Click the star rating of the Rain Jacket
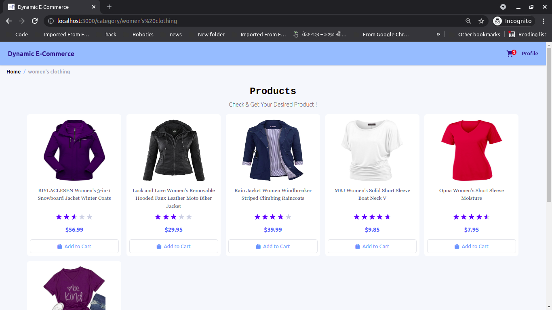Viewport: 552px width, 310px height. (x=273, y=217)
